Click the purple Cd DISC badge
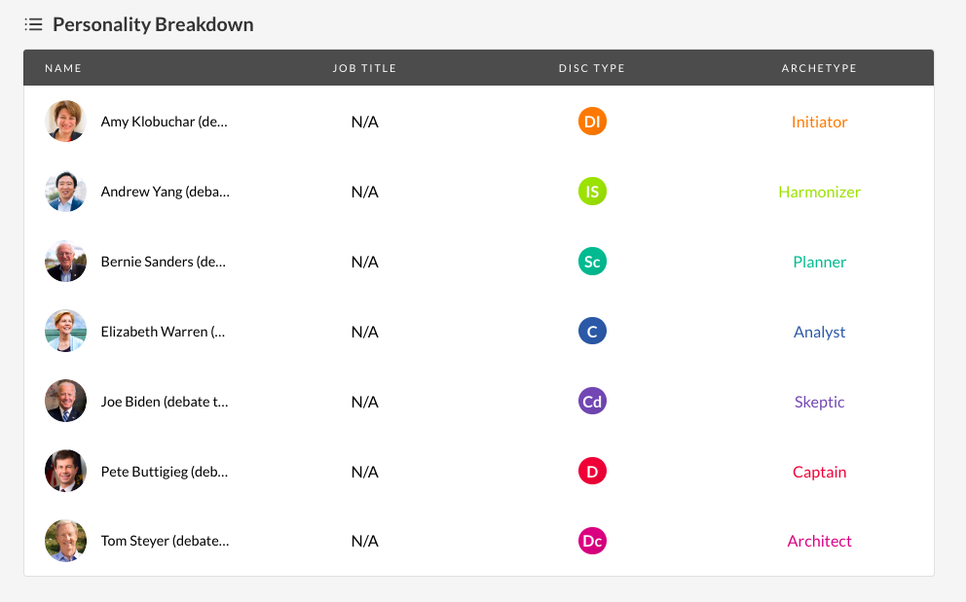 (592, 402)
